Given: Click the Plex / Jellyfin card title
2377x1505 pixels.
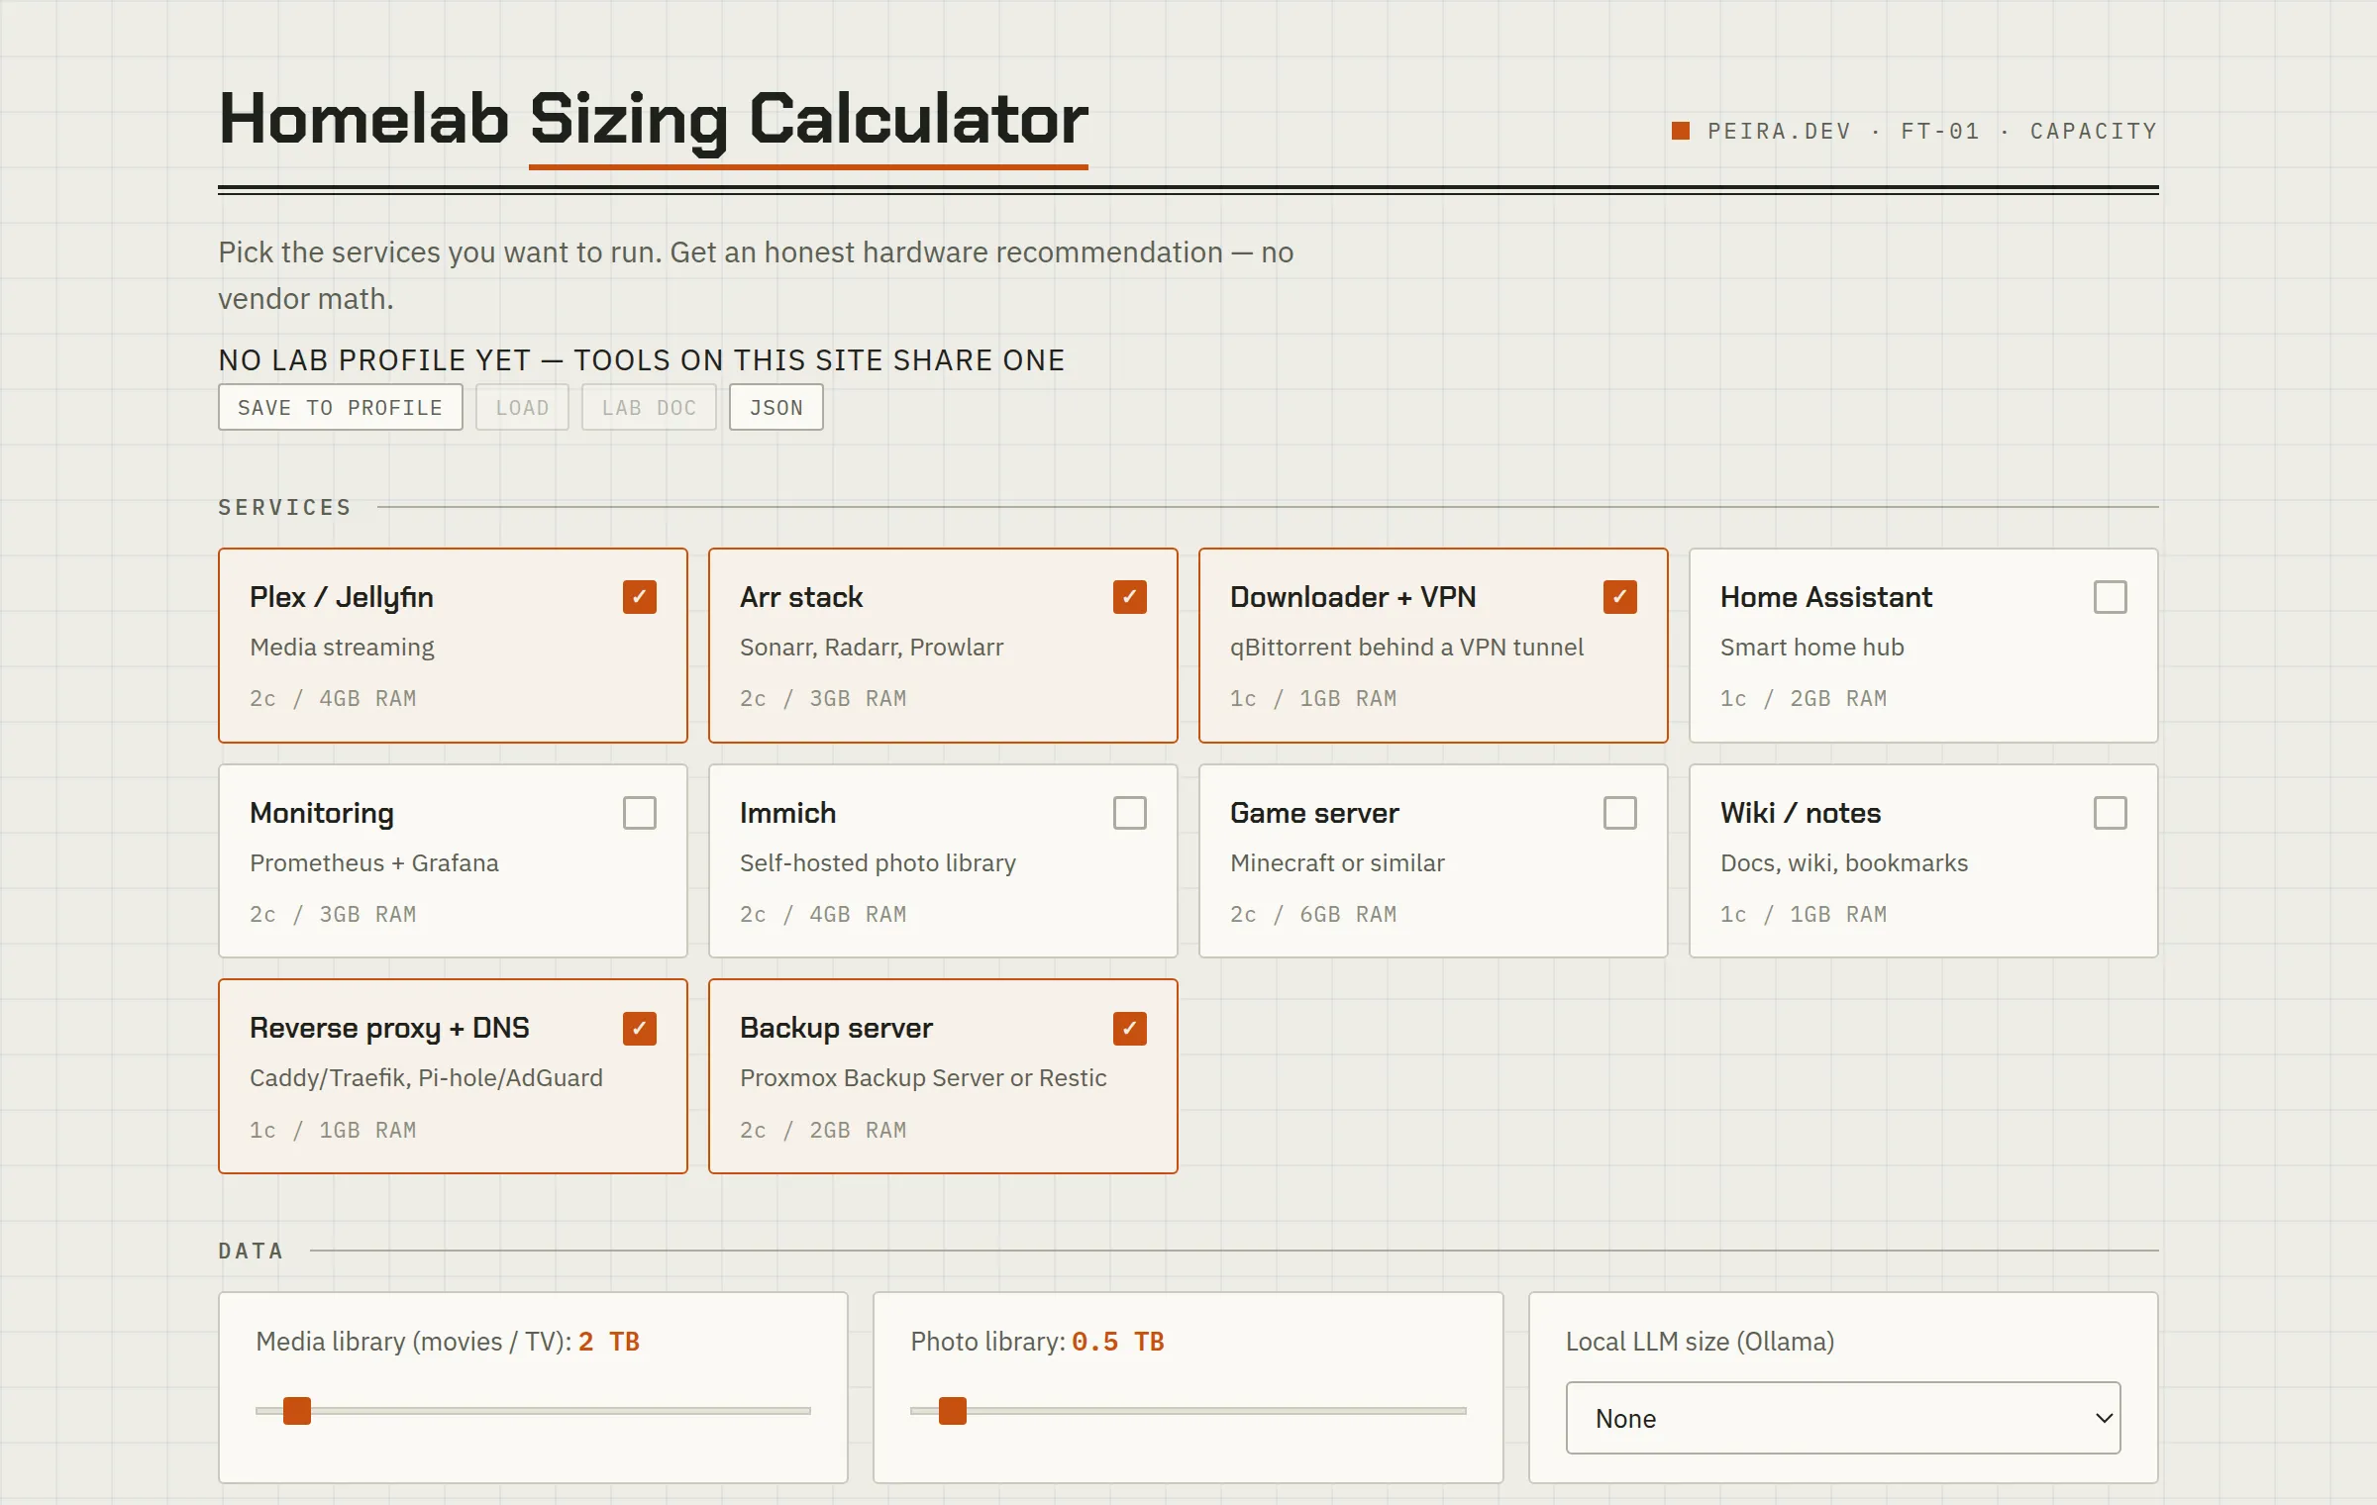Looking at the screenshot, I should click(342, 597).
